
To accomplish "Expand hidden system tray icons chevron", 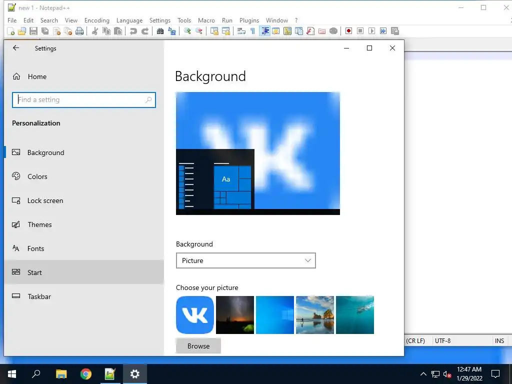I will [423, 374].
